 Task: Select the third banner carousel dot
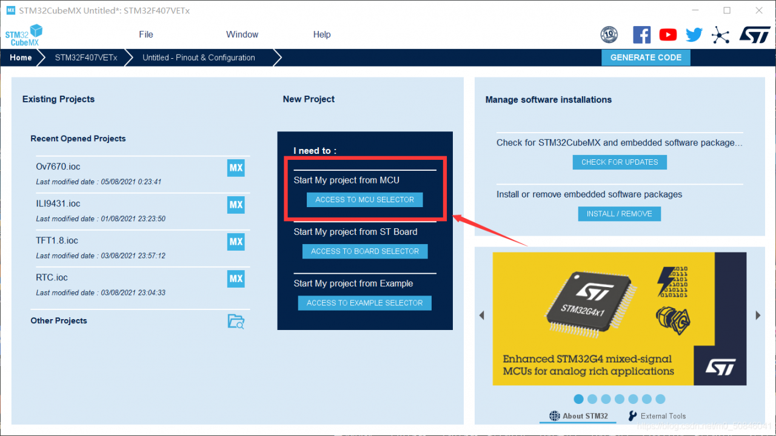pyautogui.click(x=606, y=399)
